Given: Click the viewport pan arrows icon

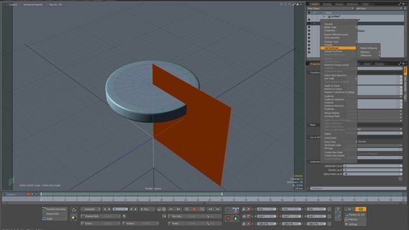Looking at the screenshot, I should 281,4.
